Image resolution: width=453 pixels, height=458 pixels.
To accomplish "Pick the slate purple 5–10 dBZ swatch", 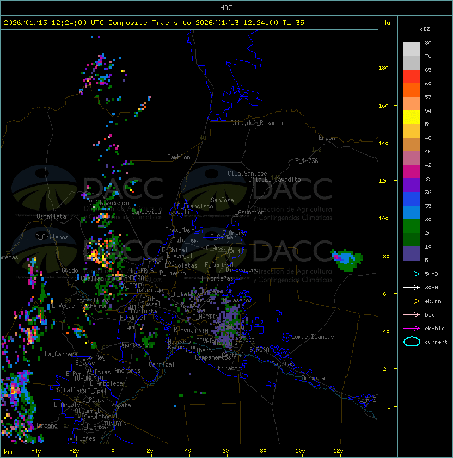I will [x=412, y=253].
